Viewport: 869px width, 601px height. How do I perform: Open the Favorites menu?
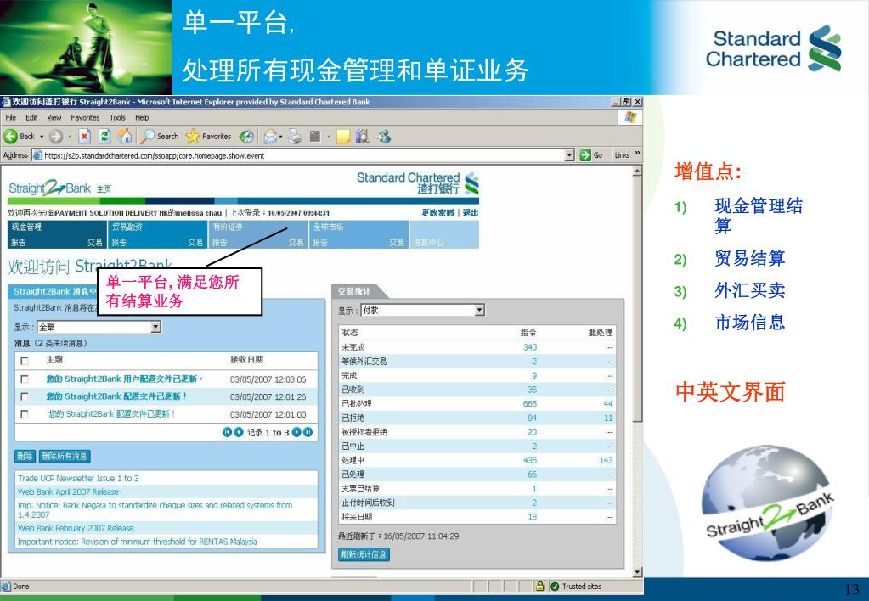(x=85, y=117)
